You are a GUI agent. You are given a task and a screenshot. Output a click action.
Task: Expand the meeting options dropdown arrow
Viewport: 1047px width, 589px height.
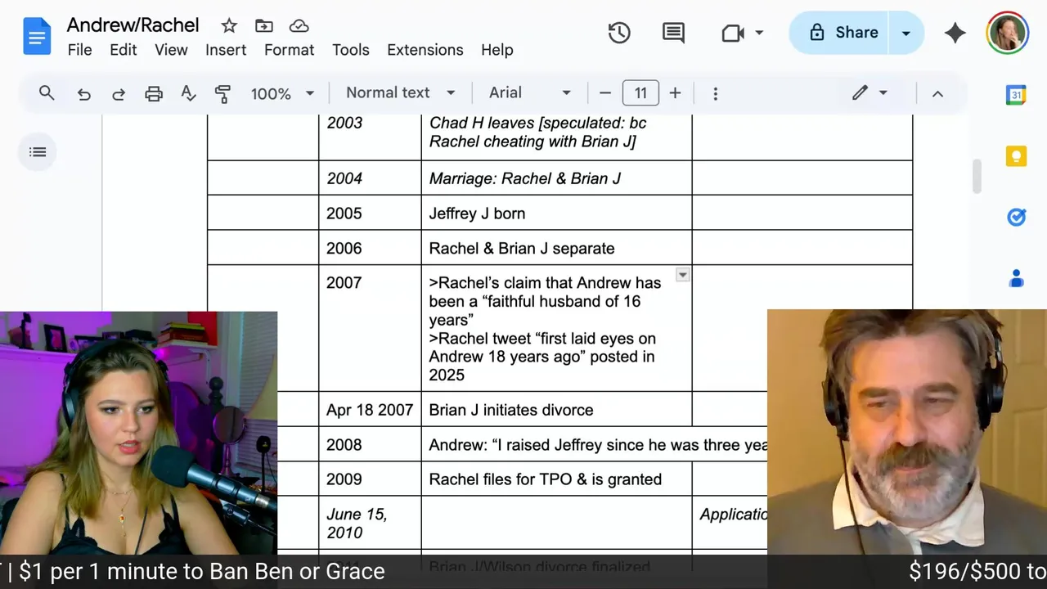click(759, 33)
